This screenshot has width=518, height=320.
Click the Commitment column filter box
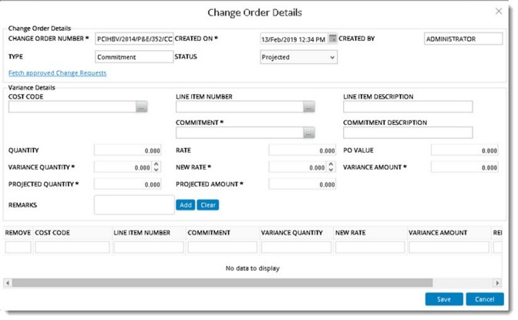[222, 248]
